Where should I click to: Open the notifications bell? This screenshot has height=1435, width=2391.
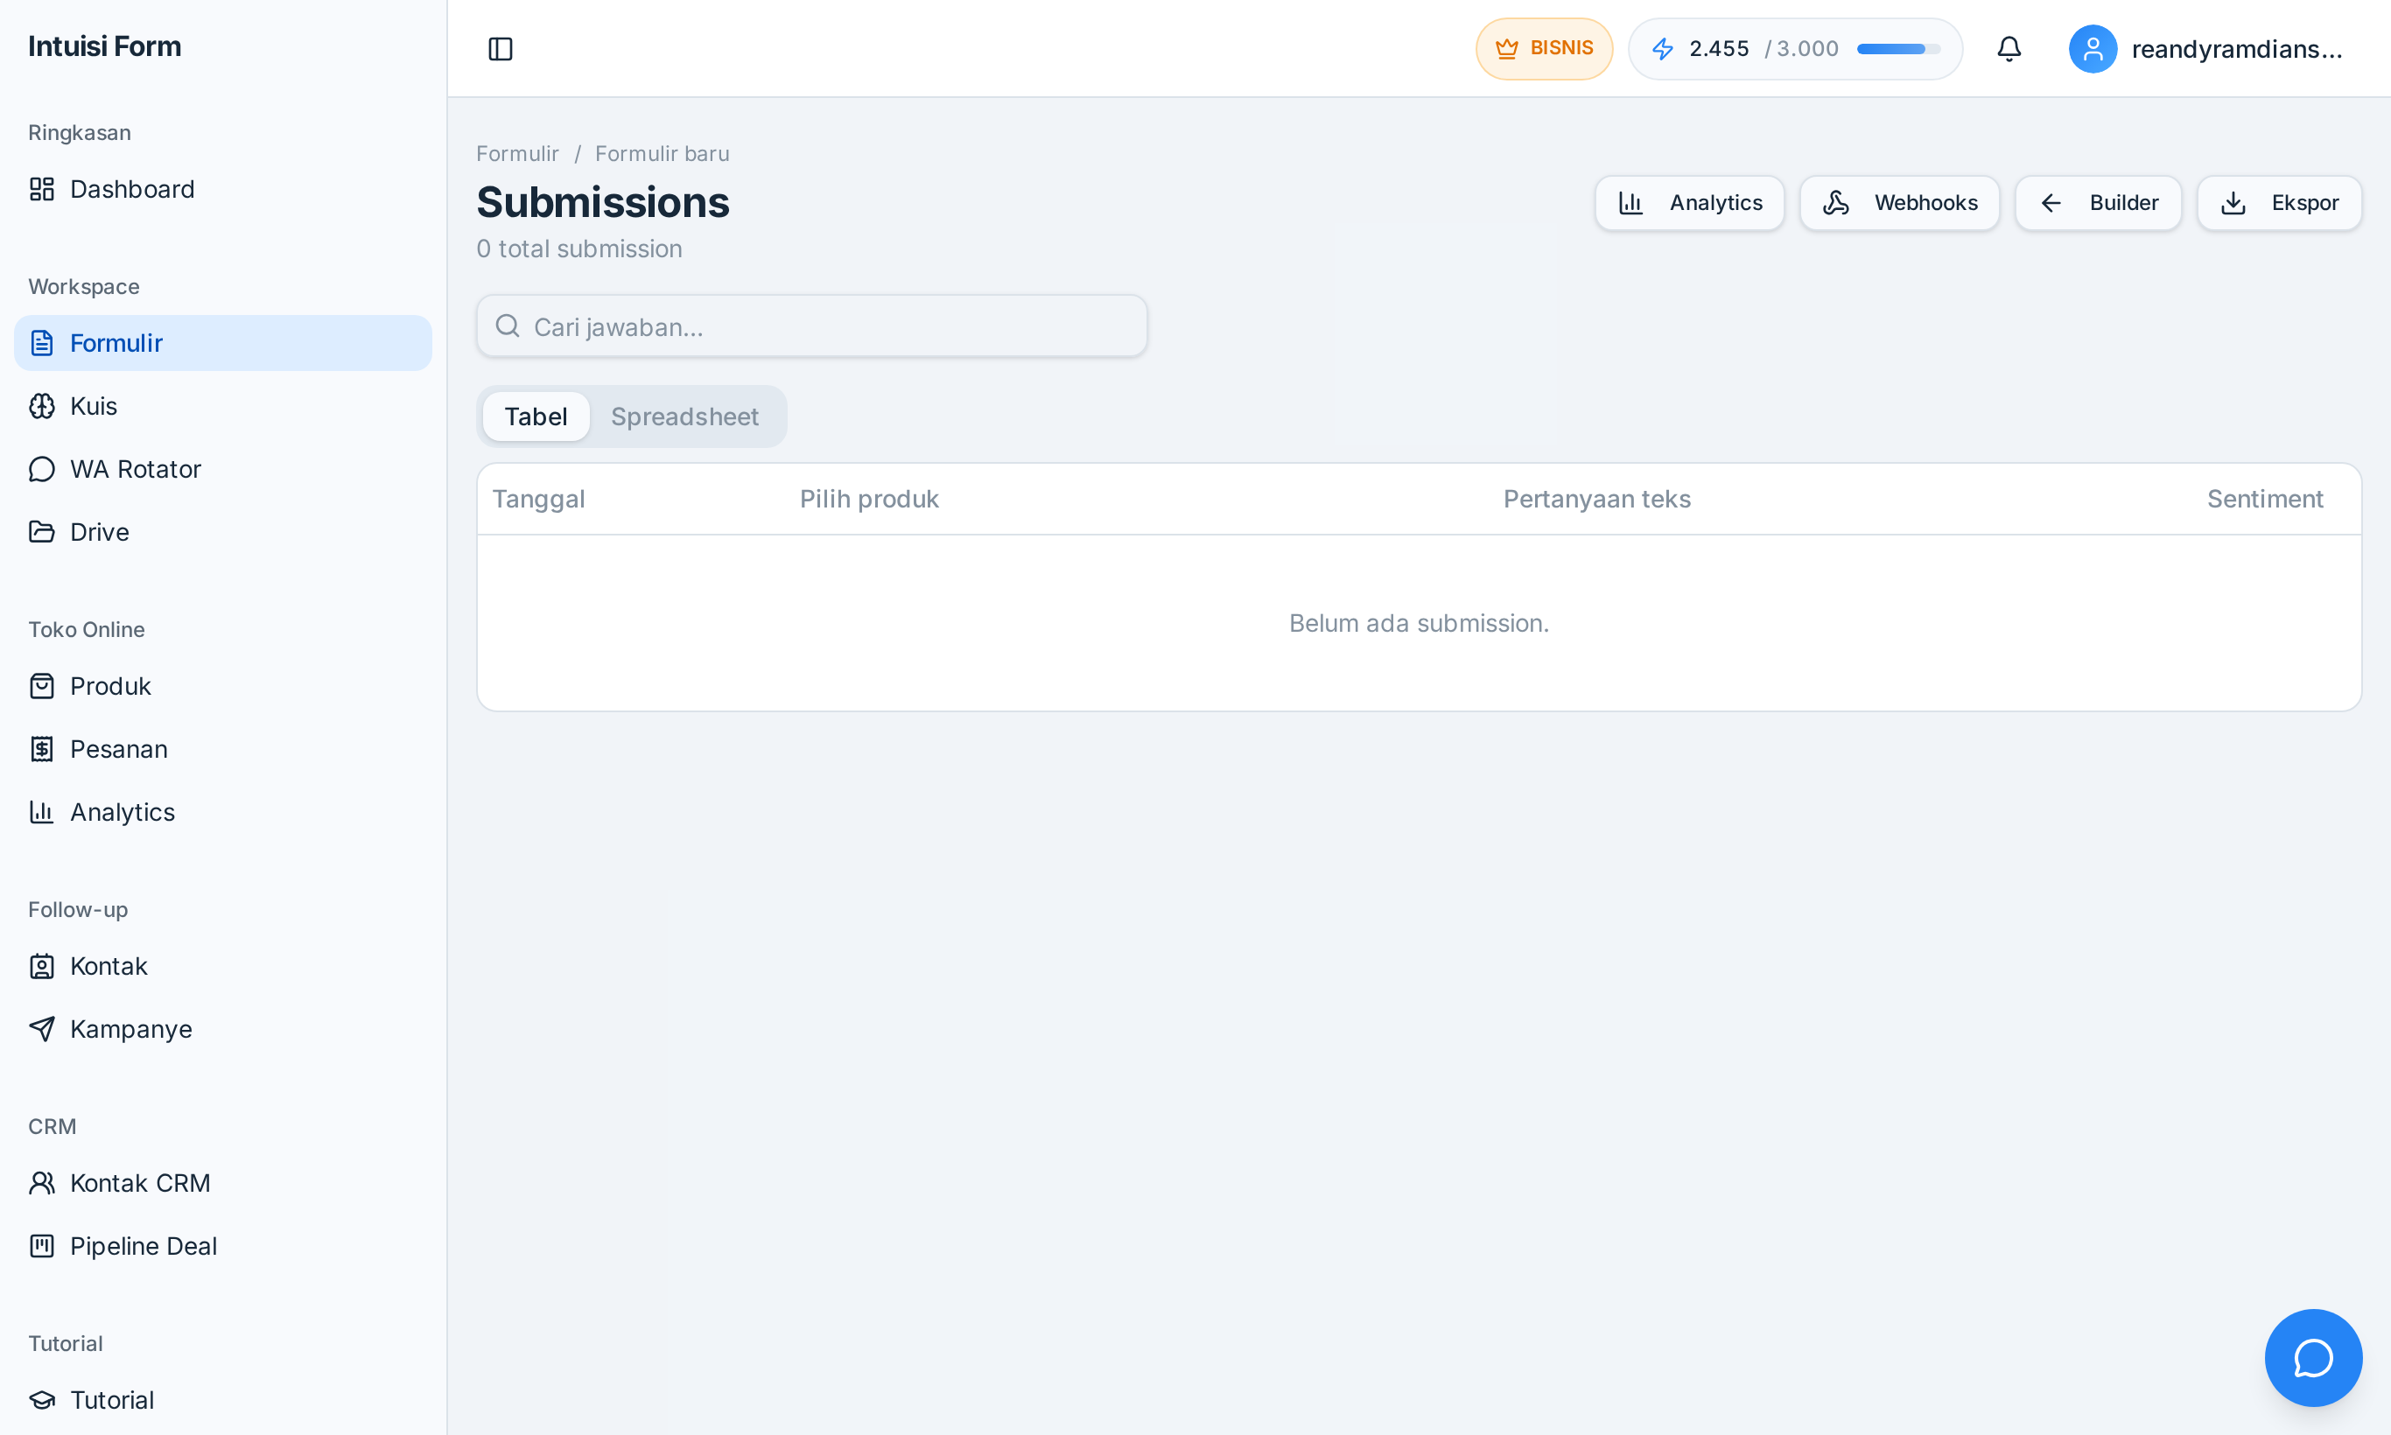pos(2009,48)
